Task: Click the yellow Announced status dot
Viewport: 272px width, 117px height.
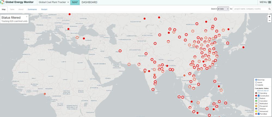Action: [256, 111]
